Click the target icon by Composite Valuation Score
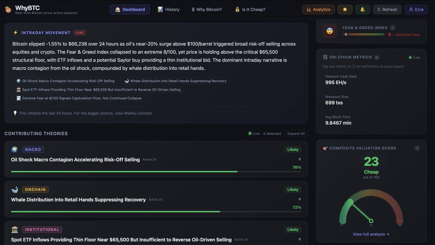Image resolution: width=435 pixels, height=245 pixels. coord(325,148)
